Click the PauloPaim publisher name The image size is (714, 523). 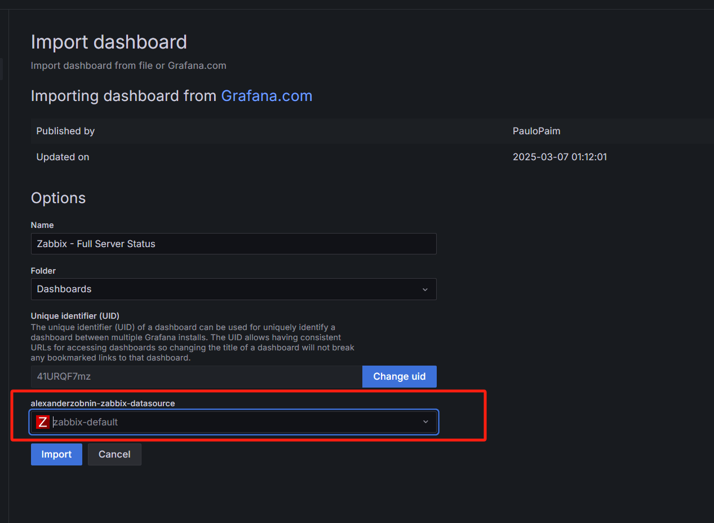[536, 131]
